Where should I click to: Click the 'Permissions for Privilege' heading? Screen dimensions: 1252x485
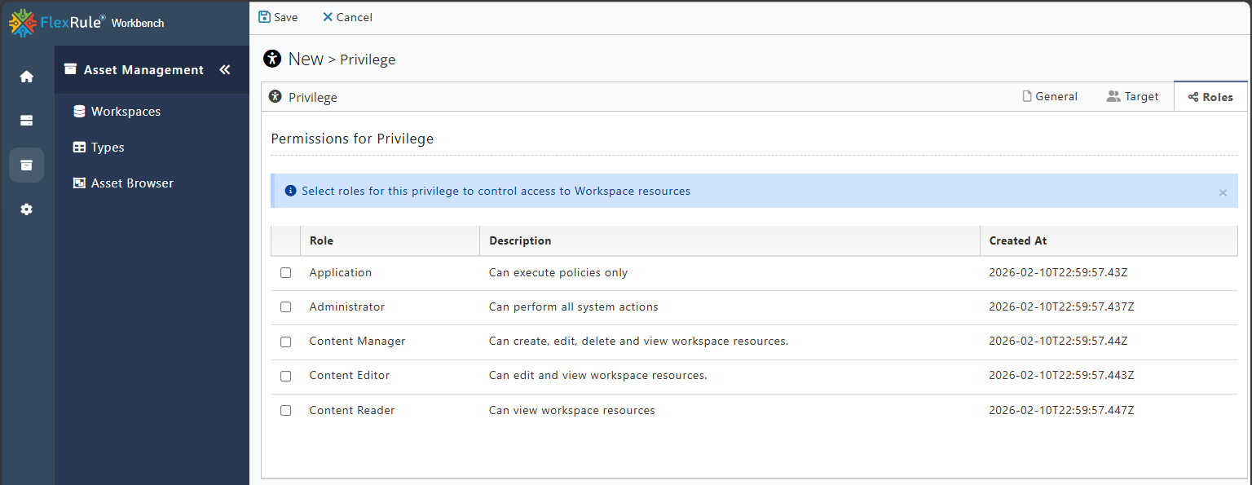coord(352,139)
